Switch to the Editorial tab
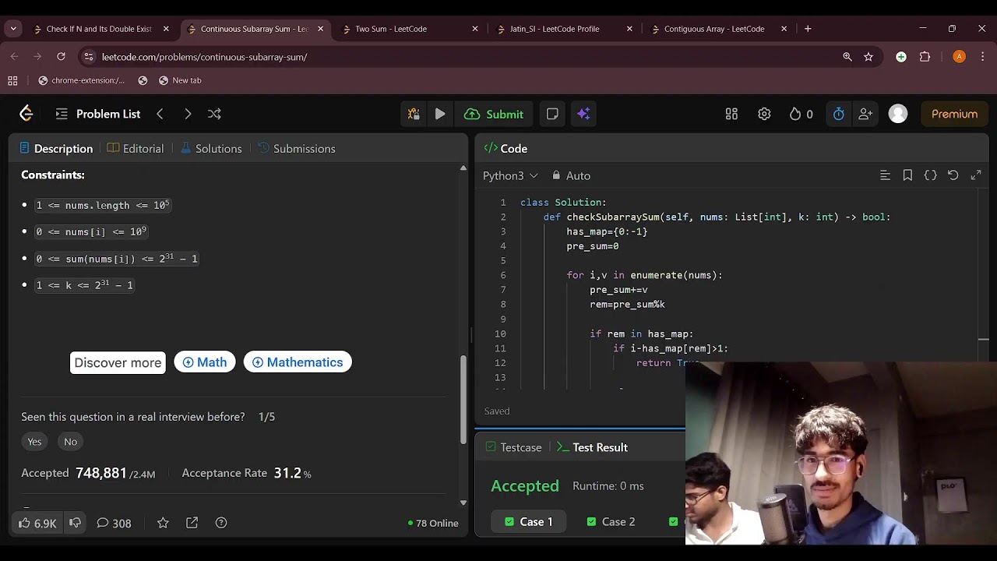Image resolution: width=997 pixels, height=561 pixels. click(x=136, y=148)
